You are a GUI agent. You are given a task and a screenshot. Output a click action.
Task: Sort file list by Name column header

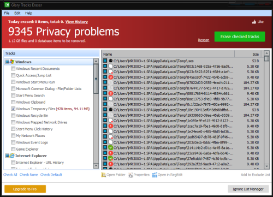pyautogui.click(x=168, y=54)
